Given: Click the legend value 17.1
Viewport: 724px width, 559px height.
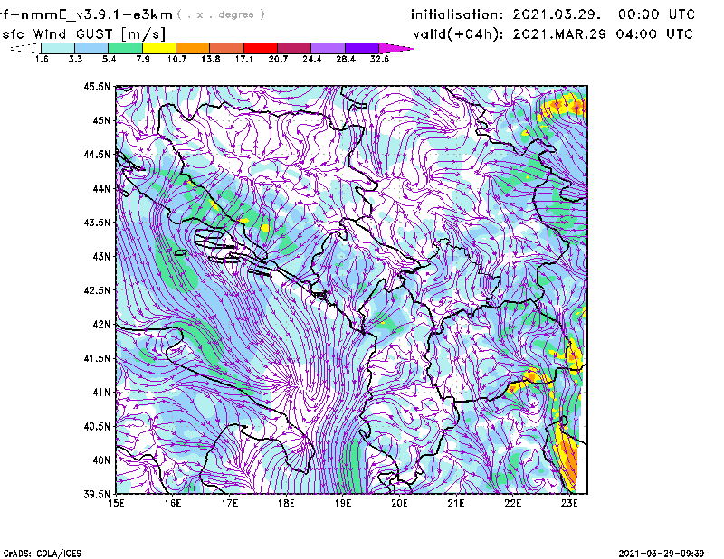Looking at the screenshot, I should coord(244,59).
